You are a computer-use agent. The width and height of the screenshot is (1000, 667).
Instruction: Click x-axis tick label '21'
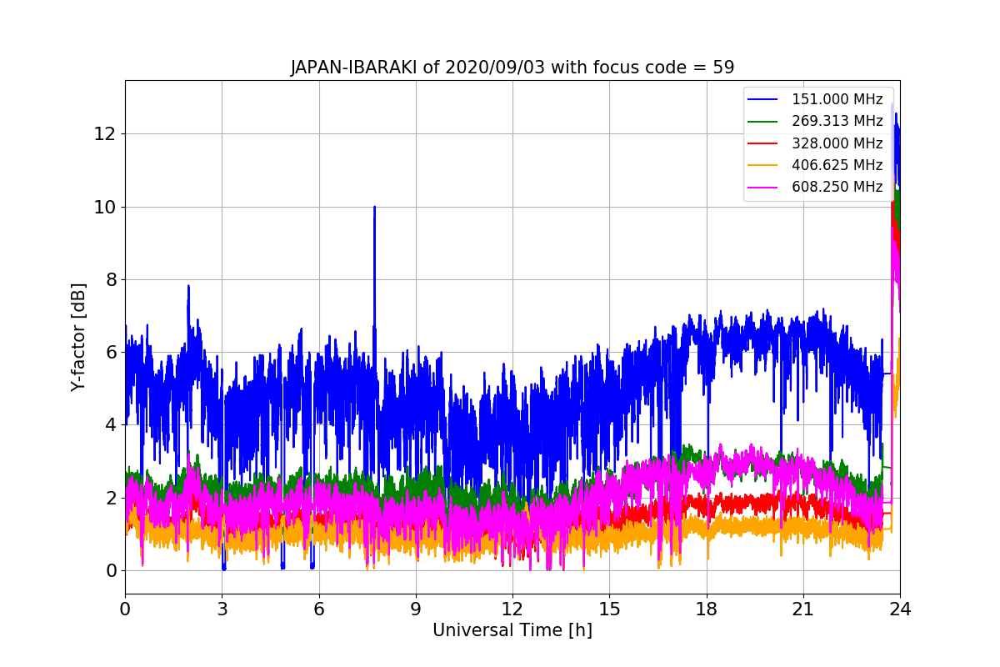803,609
